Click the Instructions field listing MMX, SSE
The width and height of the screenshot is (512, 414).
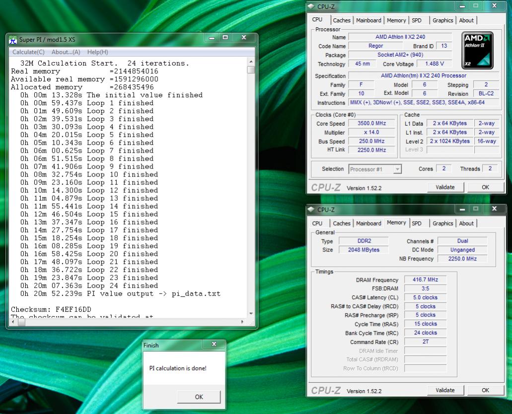coord(424,102)
